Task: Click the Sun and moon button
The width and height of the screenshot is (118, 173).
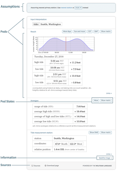Action: (x=80, y=32)
